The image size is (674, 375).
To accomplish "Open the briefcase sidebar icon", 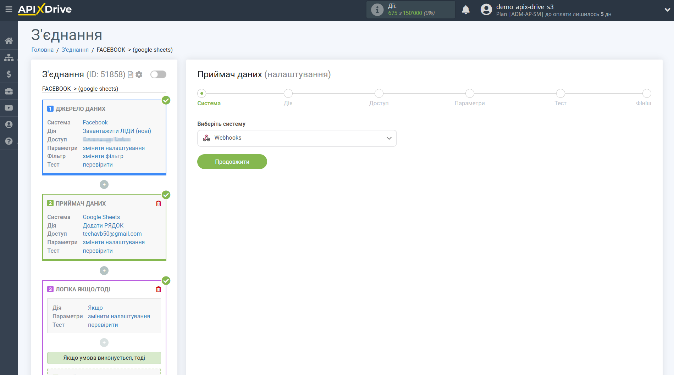I will [x=9, y=91].
